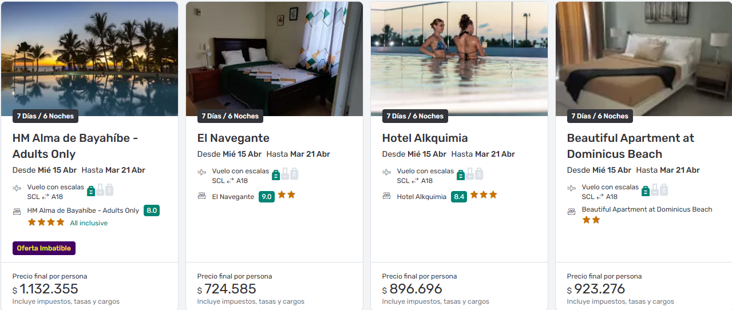View the bedroom photo of El Navegante

coord(275,59)
